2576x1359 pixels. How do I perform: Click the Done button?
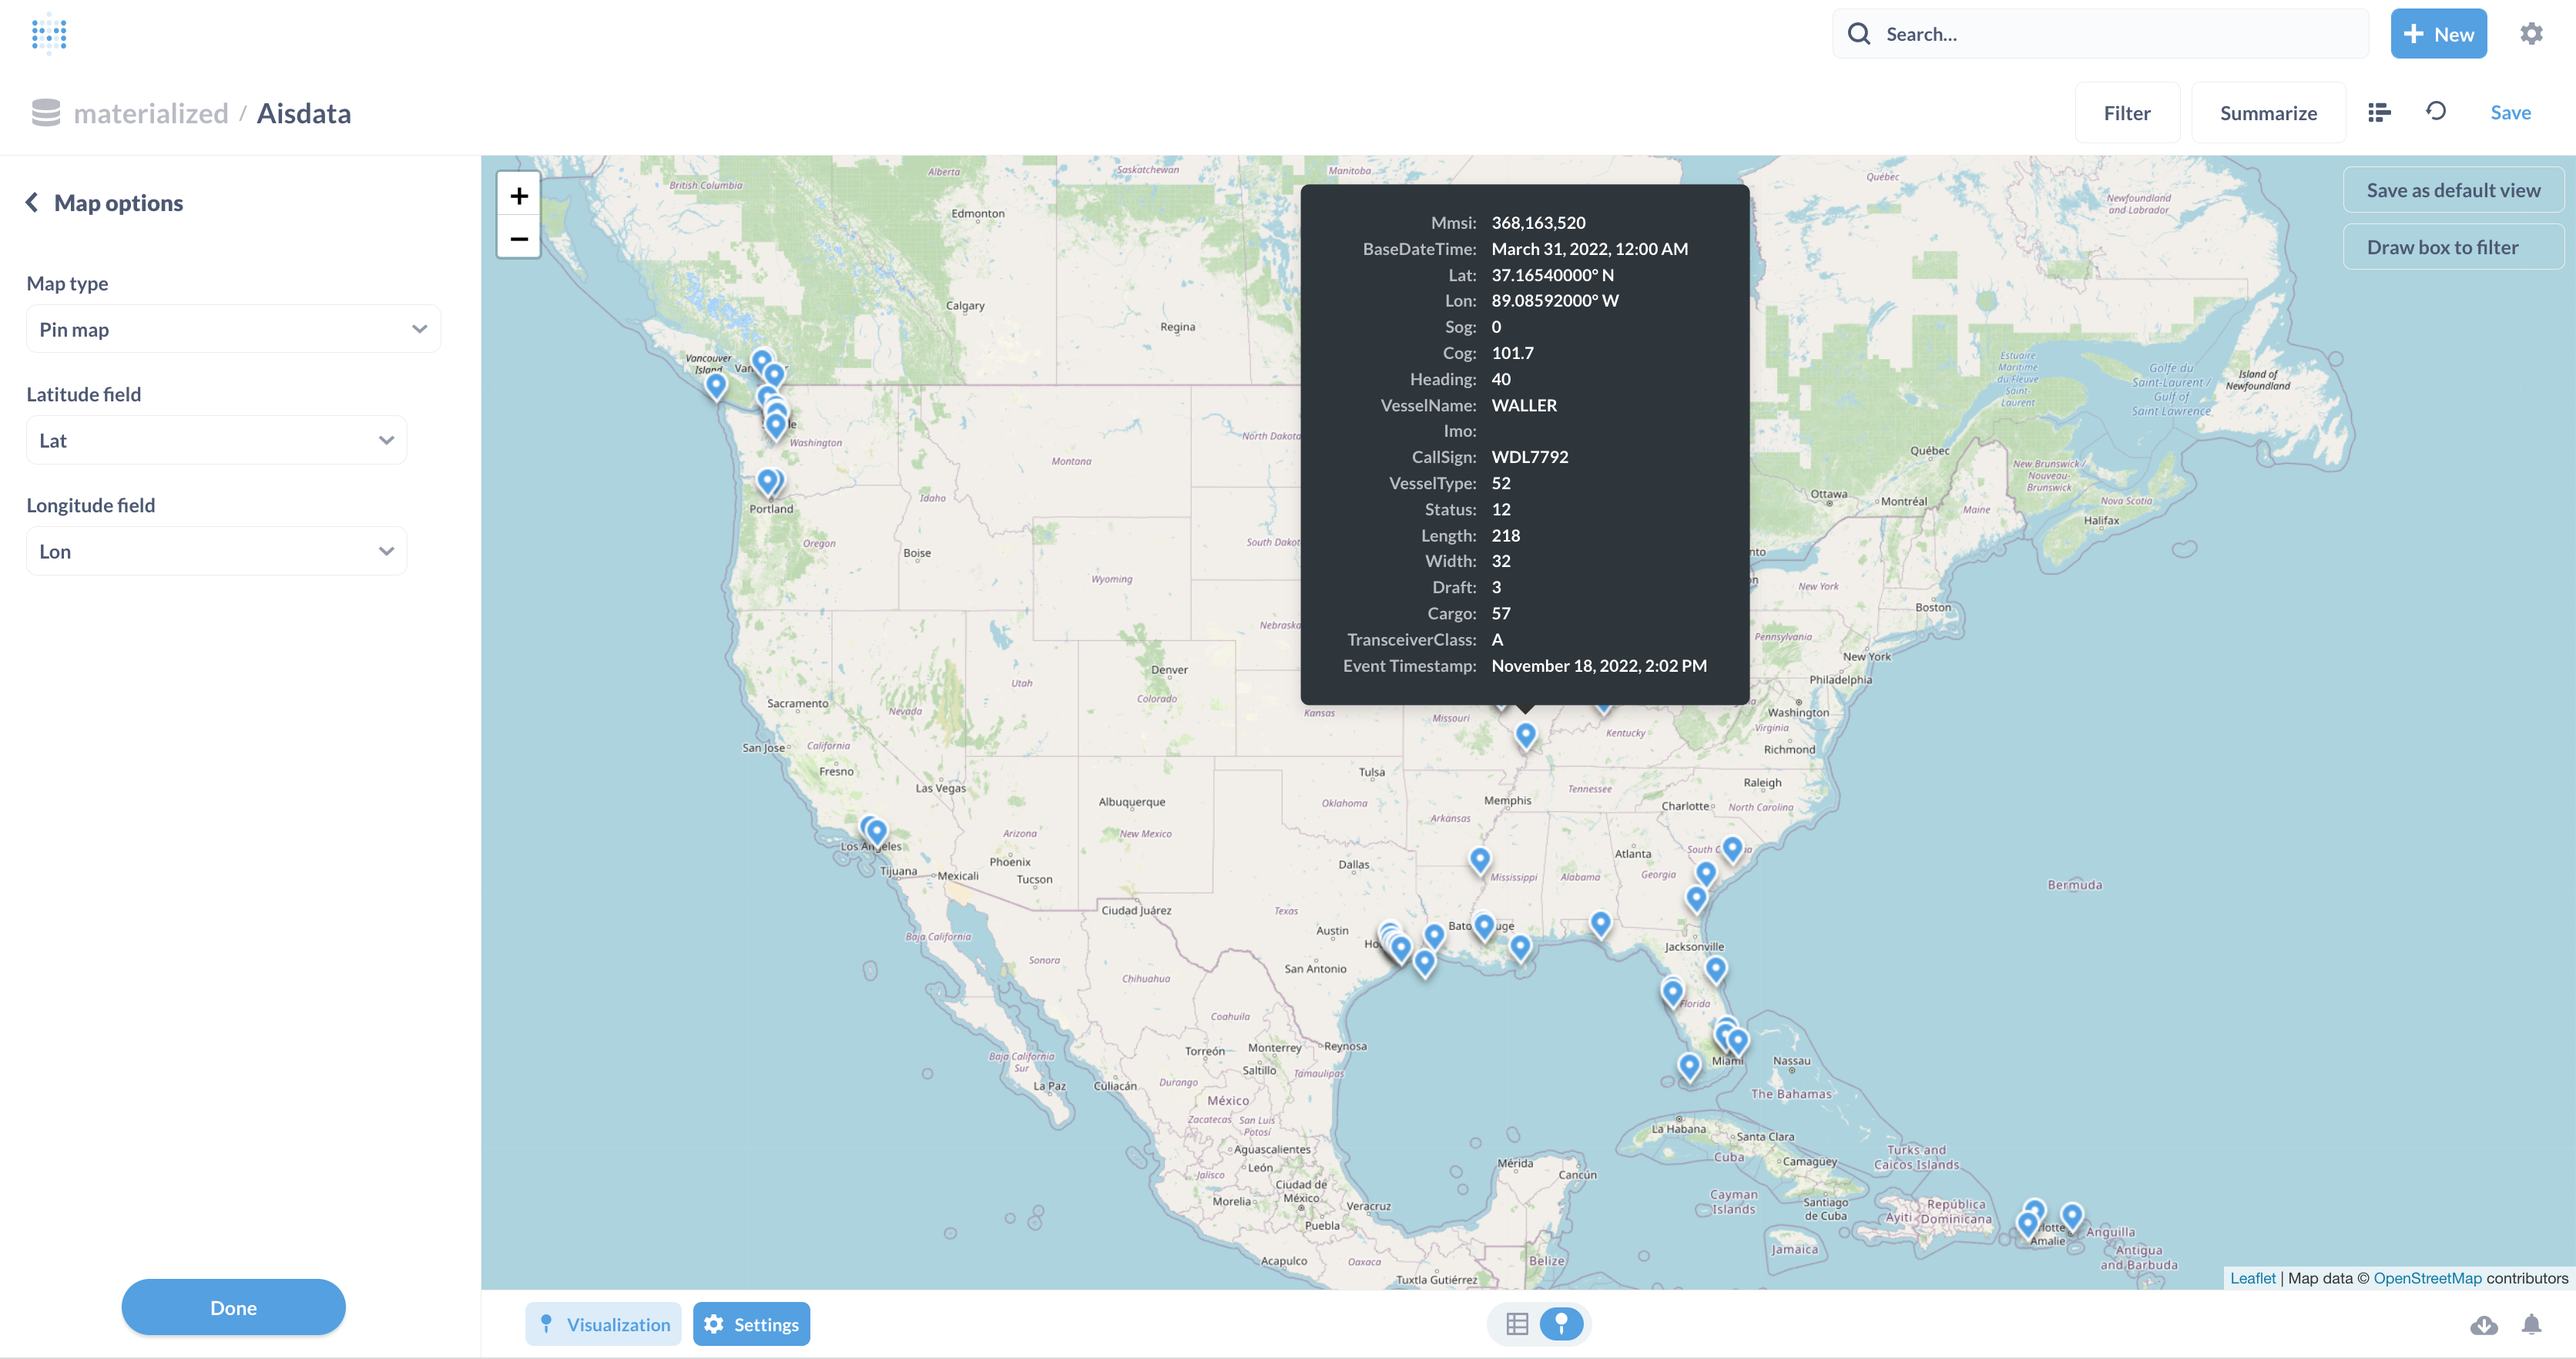233,1307
